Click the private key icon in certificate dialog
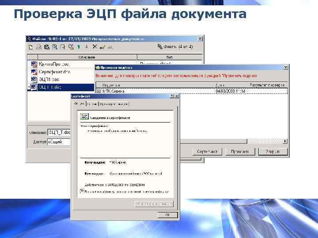 pos(82,191)
